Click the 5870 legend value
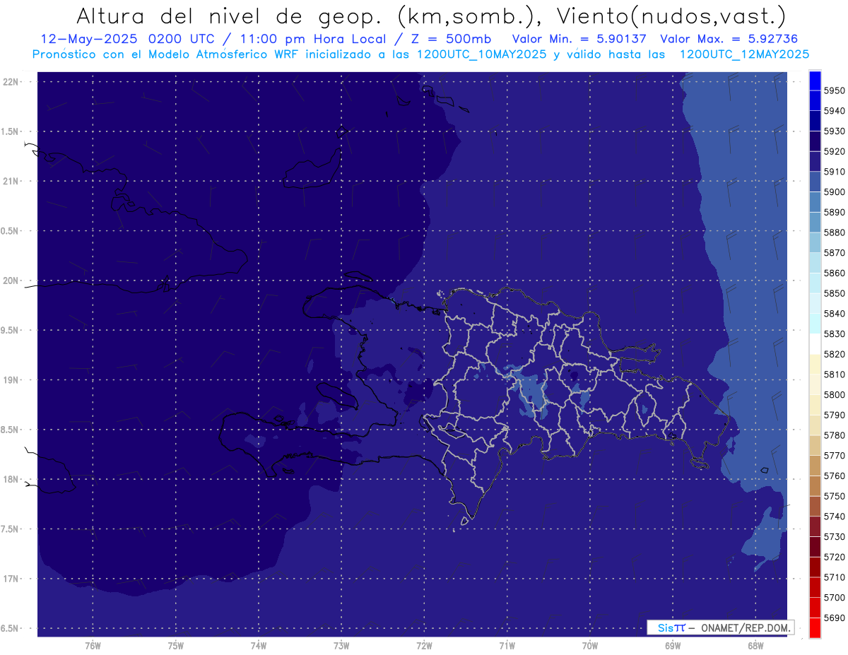 click(x=834, y=253)
